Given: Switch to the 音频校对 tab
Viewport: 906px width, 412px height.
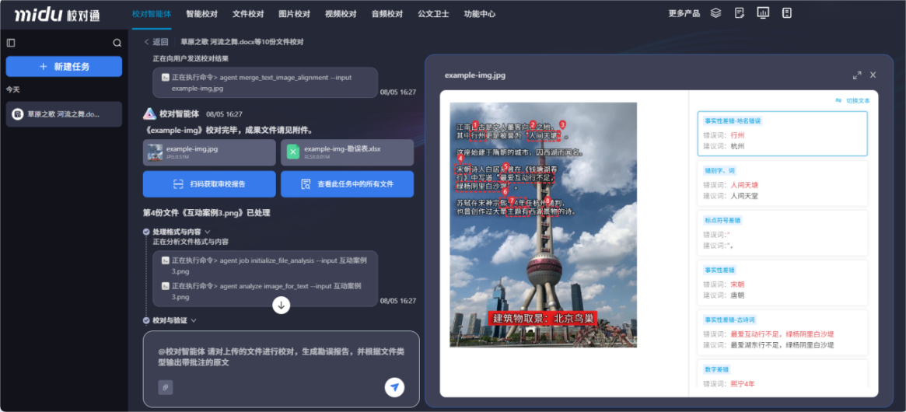Looking at the screenshot, I should [387, 14].
